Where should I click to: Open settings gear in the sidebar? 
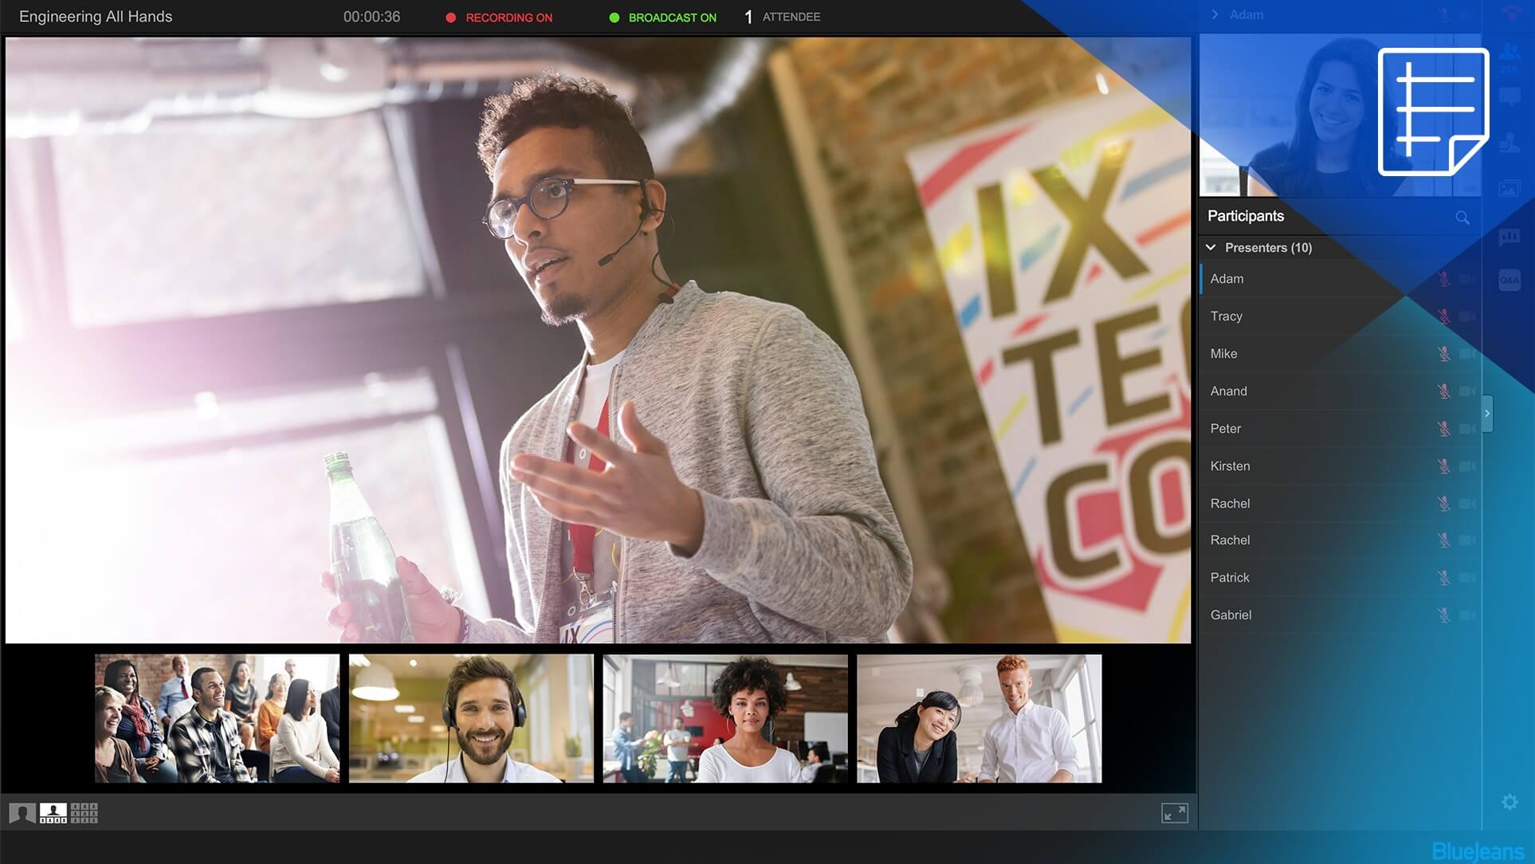click(x=1509, y=802)
